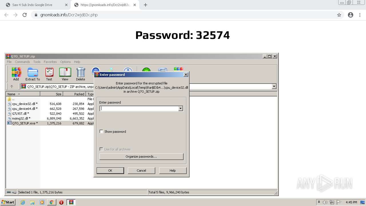Image resolution: width=366 pixels, height=206 pixels.
Task: Open the media player taskbar icon
Action: click(42, 202)
